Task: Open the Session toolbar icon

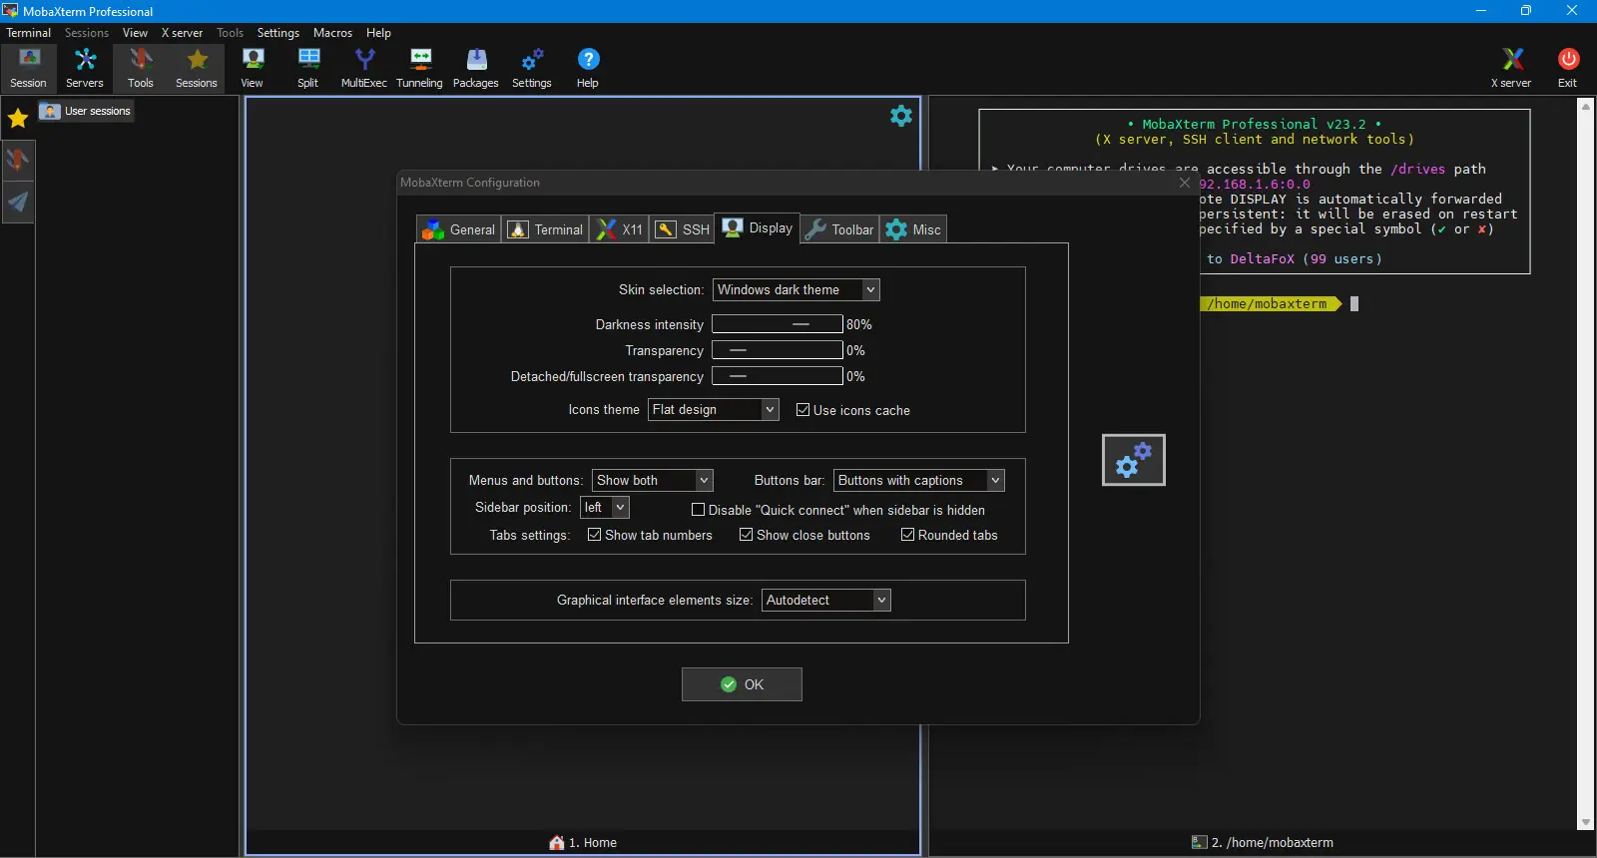Action: (28, 68)
